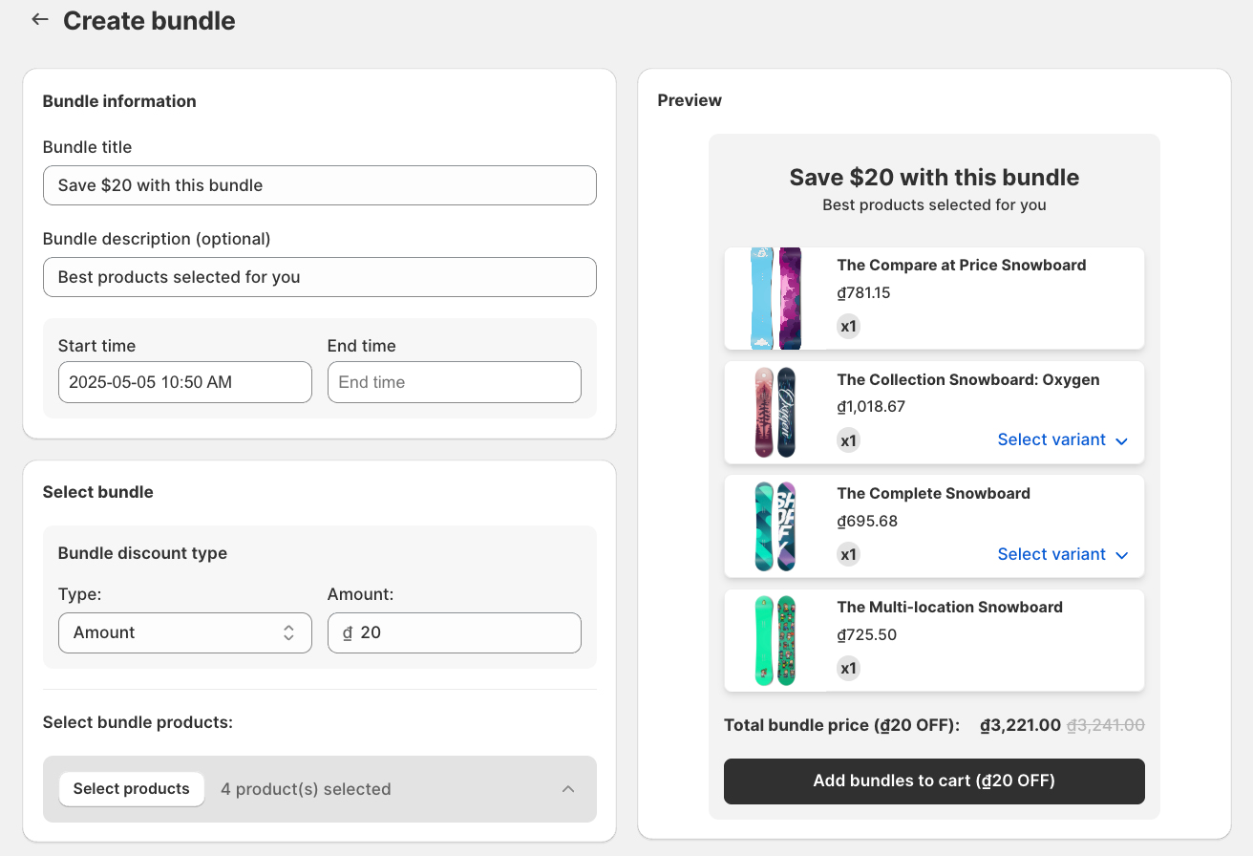Click the crossed-out total ₫3,241.00
This screenshot has width=1253, height=856.
(x=1105, y=725)
